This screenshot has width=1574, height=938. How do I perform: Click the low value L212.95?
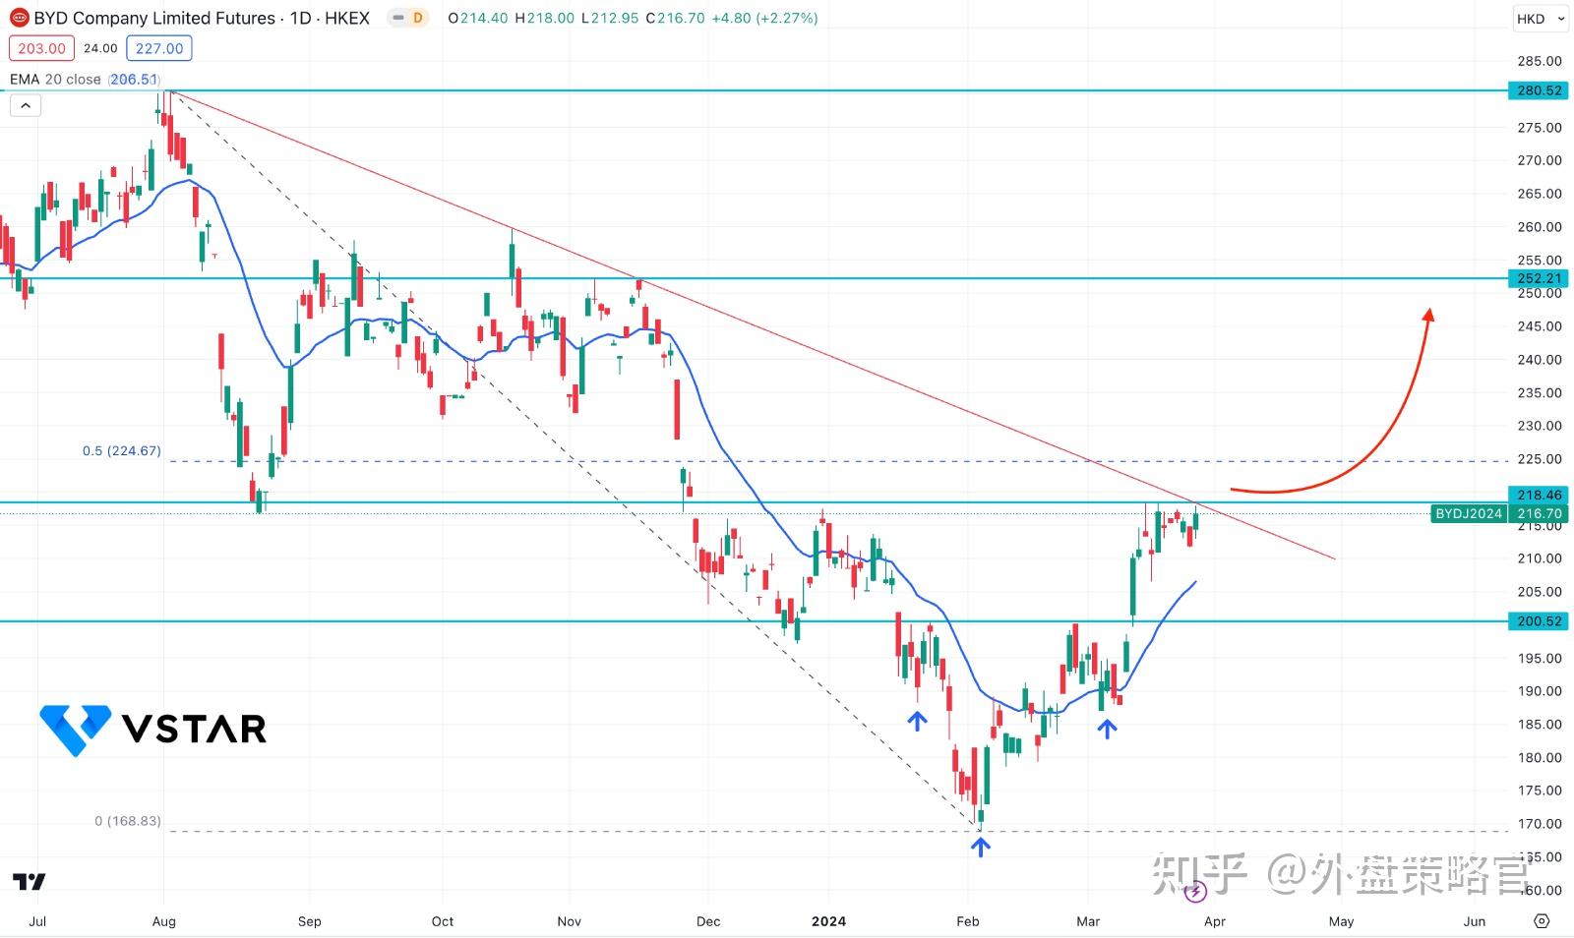pyautogui.click(x=611, y=18)
